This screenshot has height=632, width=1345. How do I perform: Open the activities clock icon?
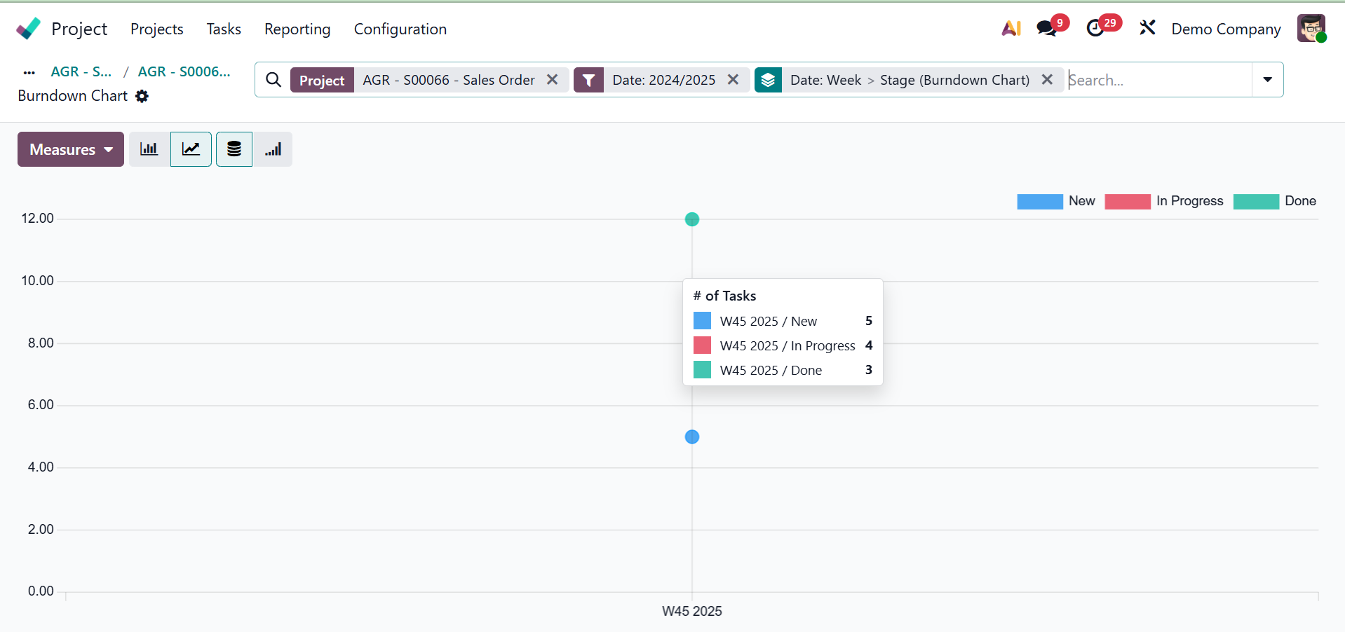(x=1095, y=29)
